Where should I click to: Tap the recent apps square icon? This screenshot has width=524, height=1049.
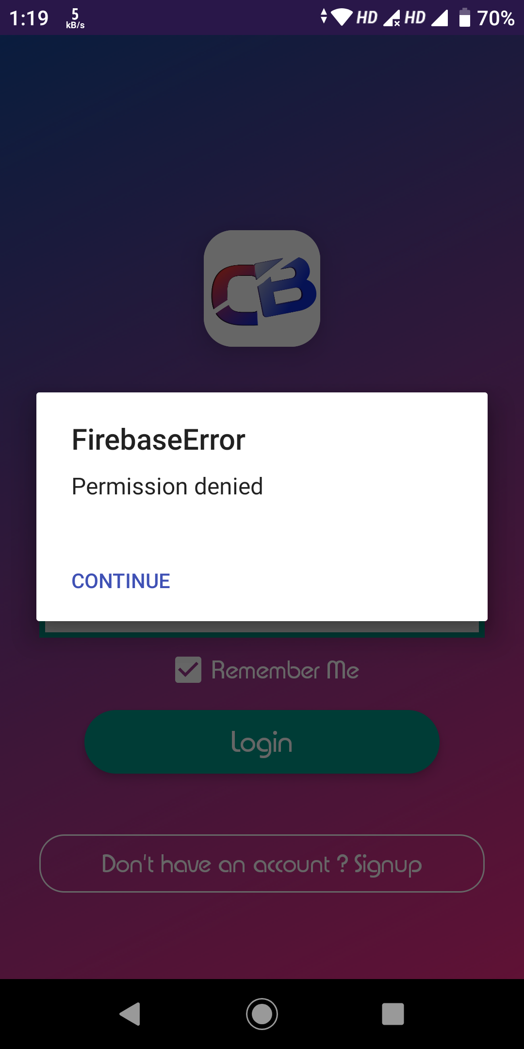(393, 1014)
